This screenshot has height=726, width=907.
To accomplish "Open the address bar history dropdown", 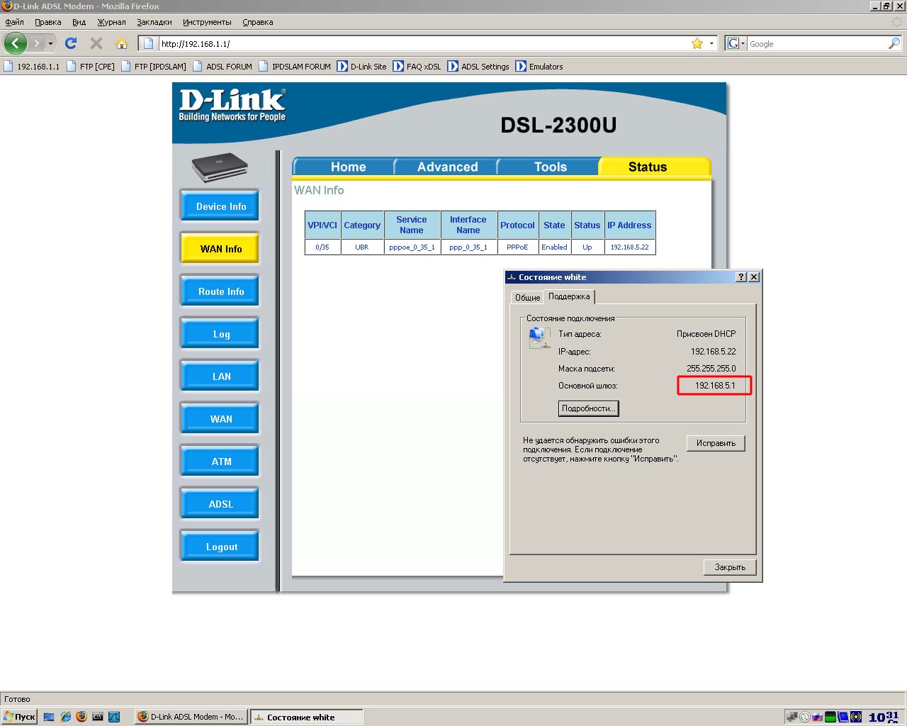I will [x=711, y=43].
